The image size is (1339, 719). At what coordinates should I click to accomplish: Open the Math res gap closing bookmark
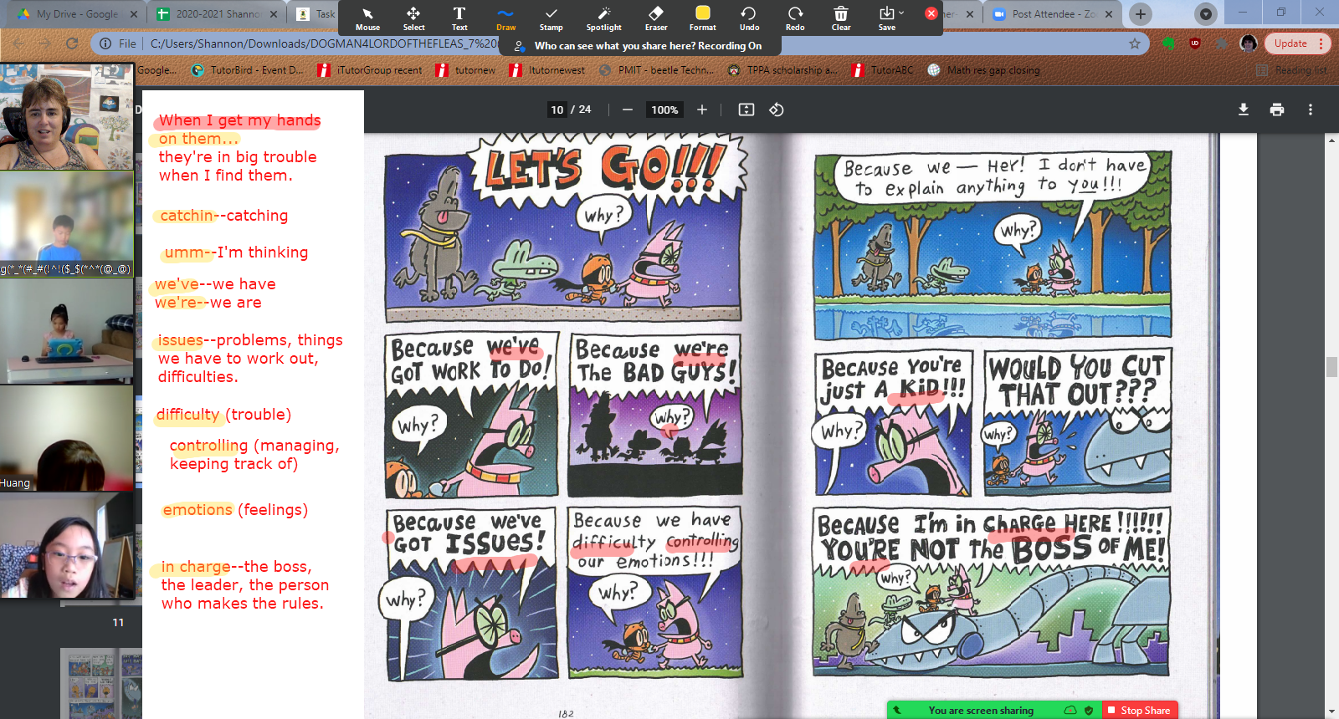(984, 70)
